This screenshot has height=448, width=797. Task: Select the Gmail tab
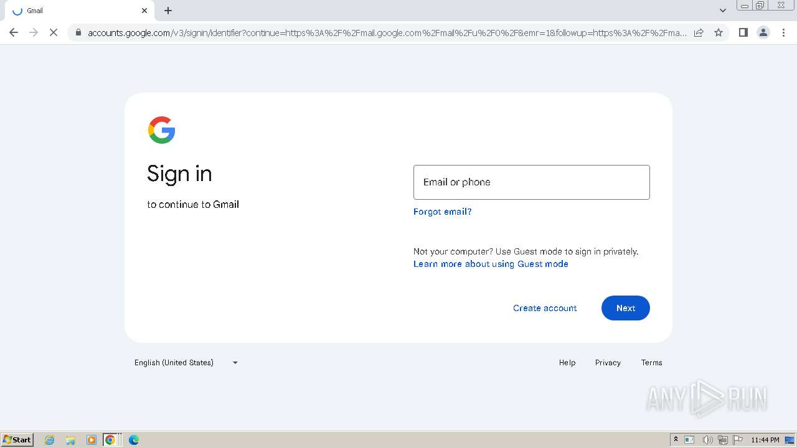(x=80, y=11)
